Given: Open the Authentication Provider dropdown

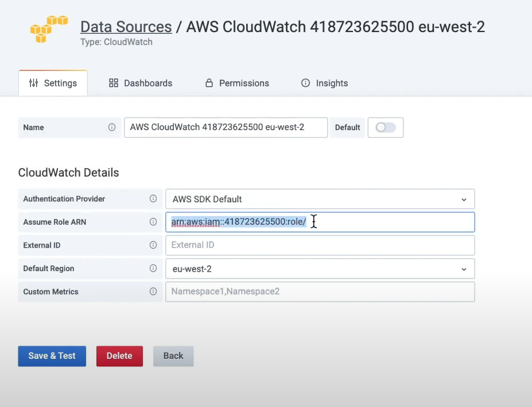Looking at the screenshot, I should click(320, 199).
